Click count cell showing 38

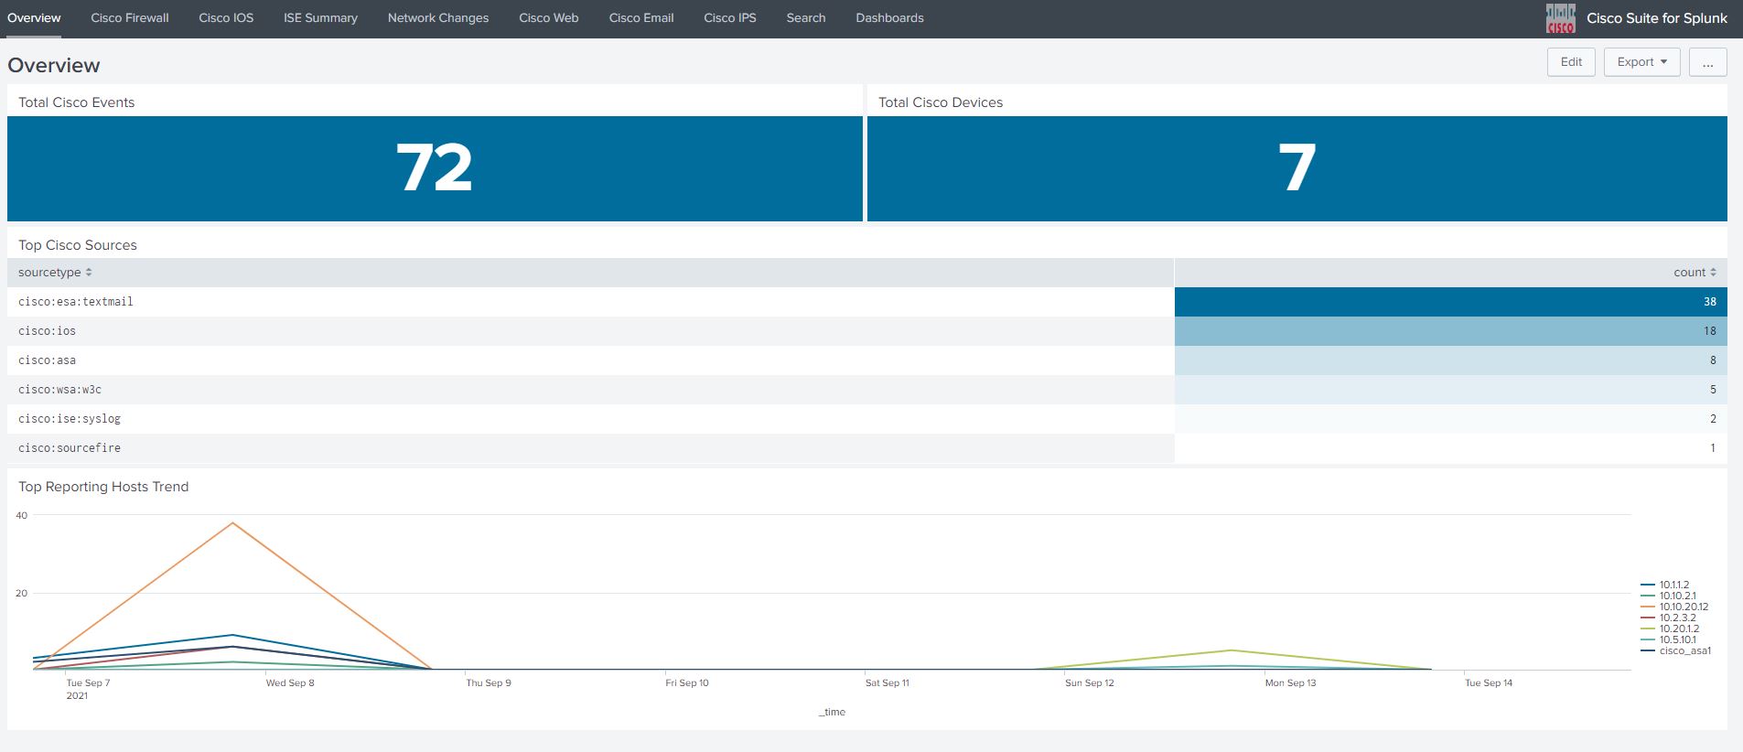tap(1451, 302)
